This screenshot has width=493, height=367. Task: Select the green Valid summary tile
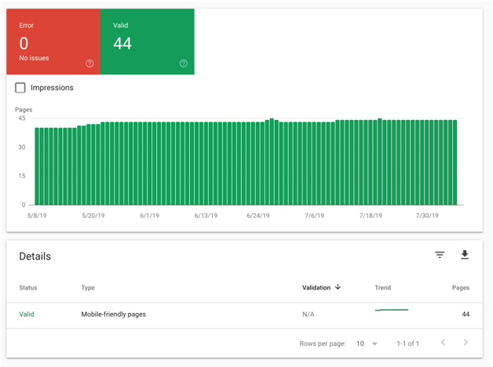point(147,42)
